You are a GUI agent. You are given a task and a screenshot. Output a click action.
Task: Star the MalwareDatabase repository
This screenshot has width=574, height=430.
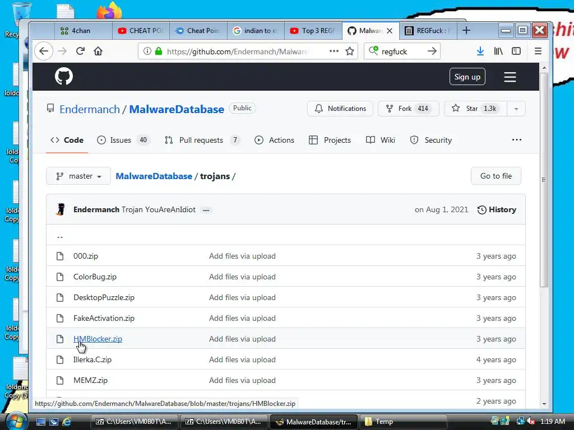[475, 109]
